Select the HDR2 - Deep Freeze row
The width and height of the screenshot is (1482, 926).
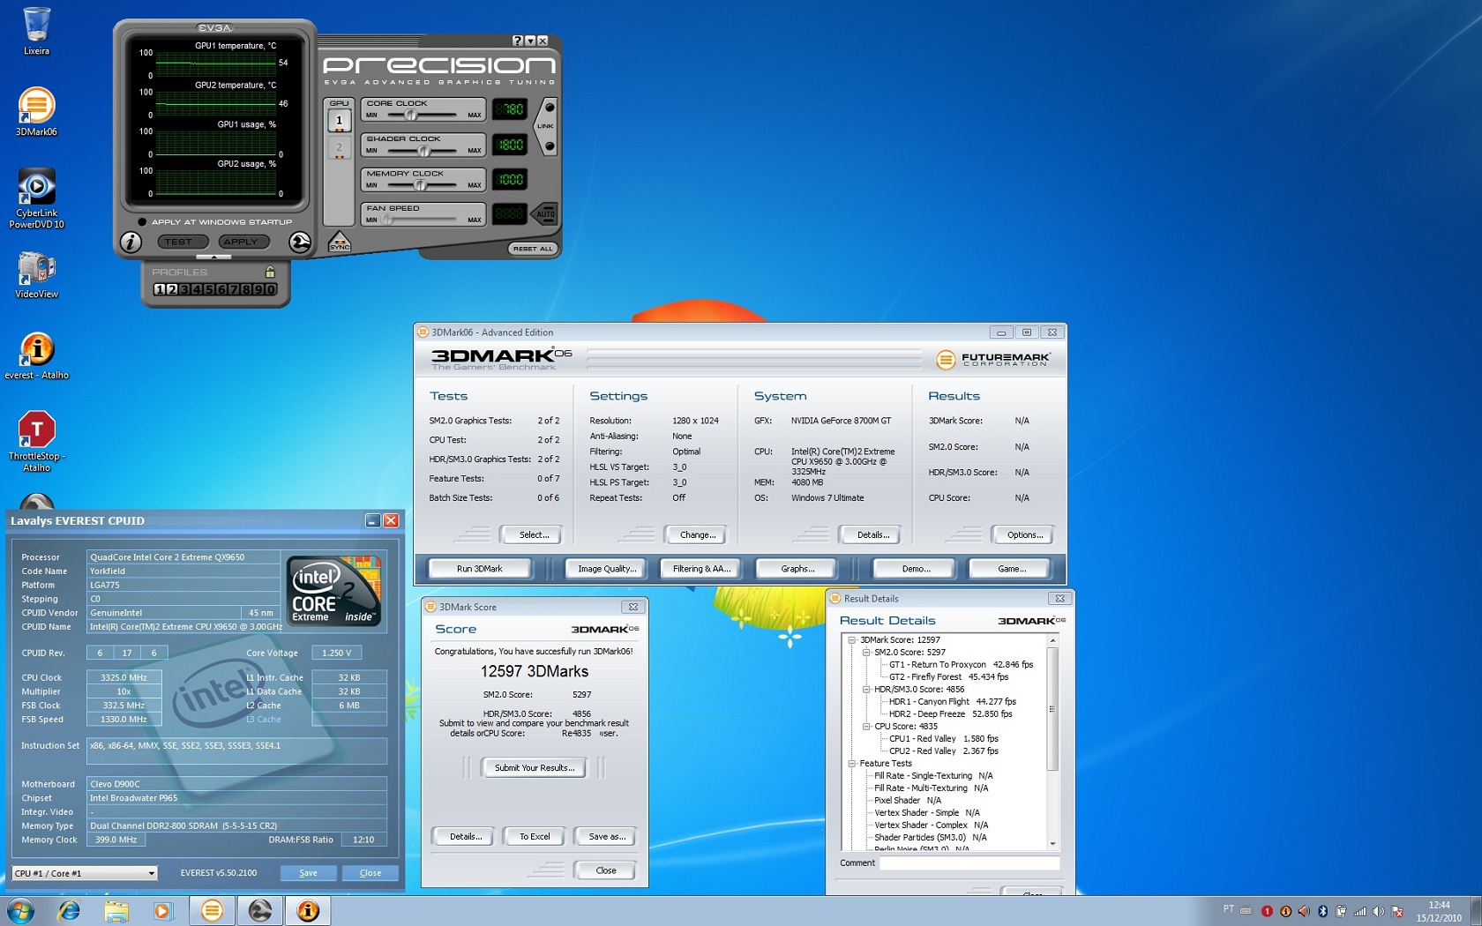[x=950, y=714]
